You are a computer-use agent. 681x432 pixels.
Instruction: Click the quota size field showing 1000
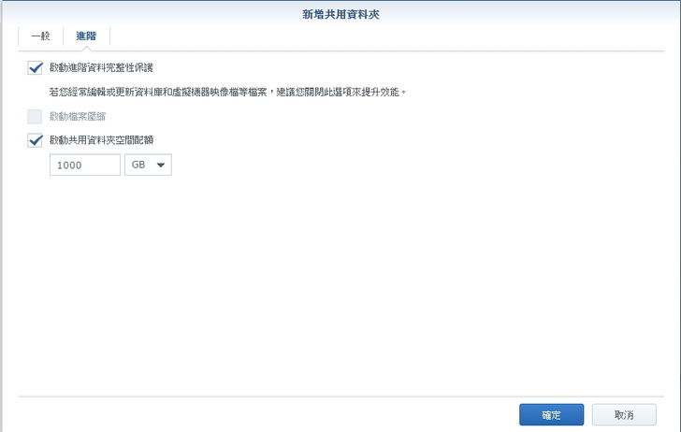click(x=85, y=165)
